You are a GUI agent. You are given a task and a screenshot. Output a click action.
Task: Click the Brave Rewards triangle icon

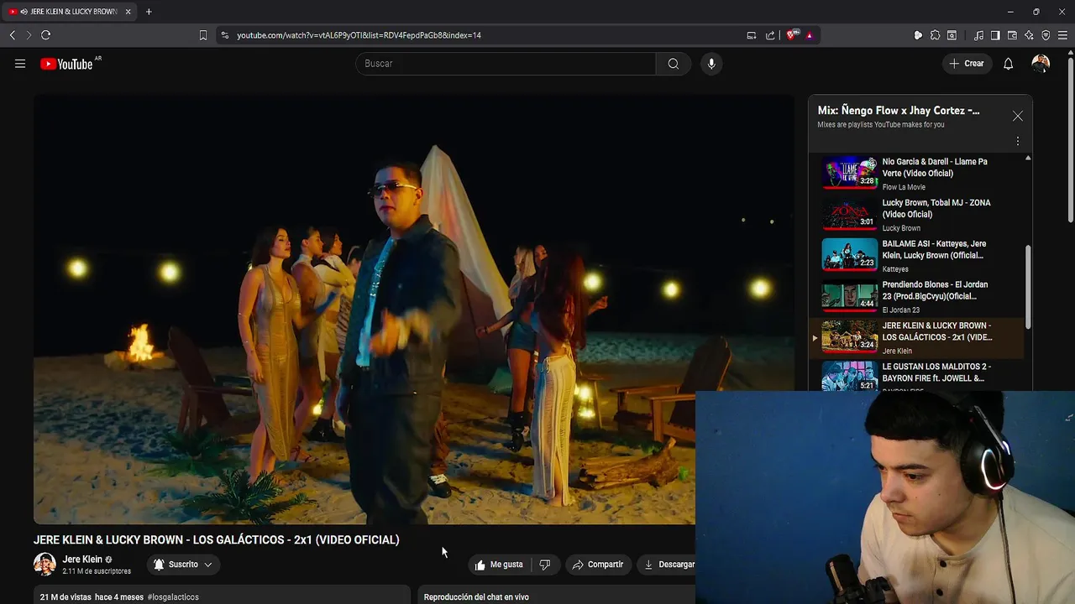click(810, 35)
